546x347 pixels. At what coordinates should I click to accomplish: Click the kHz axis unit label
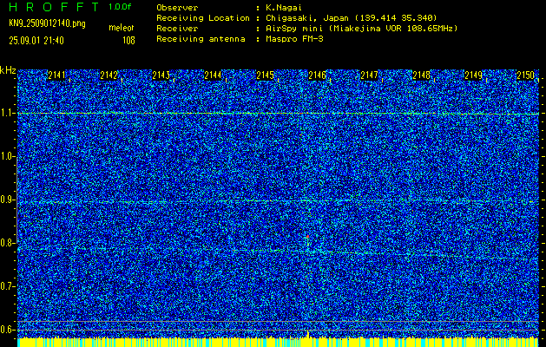click(8, 70)
